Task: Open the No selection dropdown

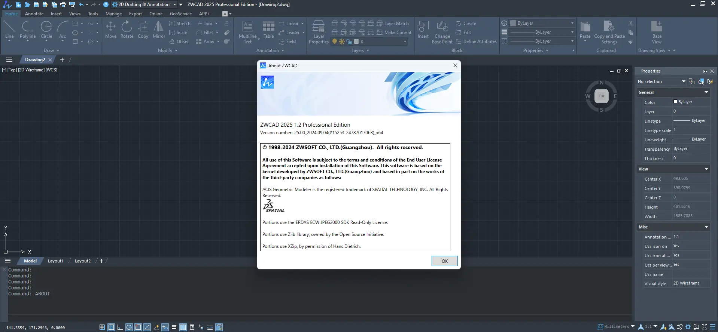Action: click(661, 82)
